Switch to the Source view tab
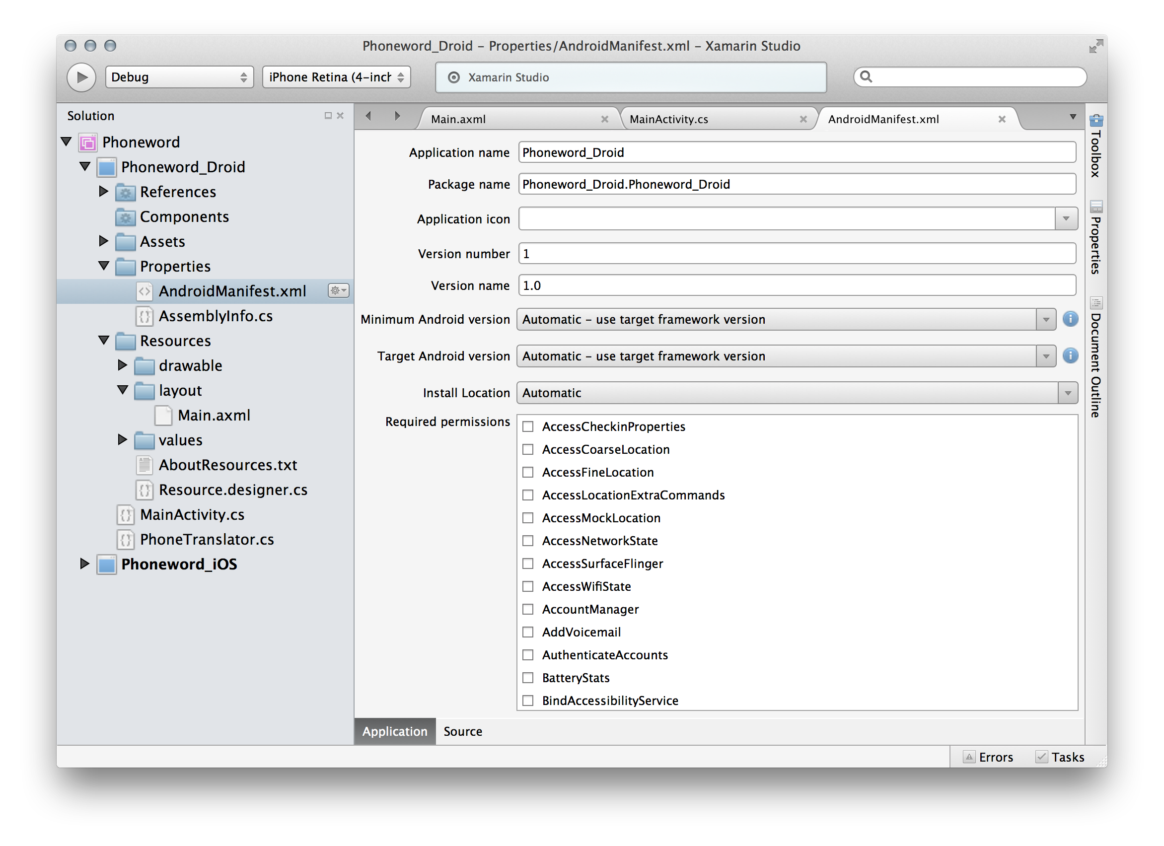Screen dimensions: 1164x846 pyautogui.click(x=462, y=731)
